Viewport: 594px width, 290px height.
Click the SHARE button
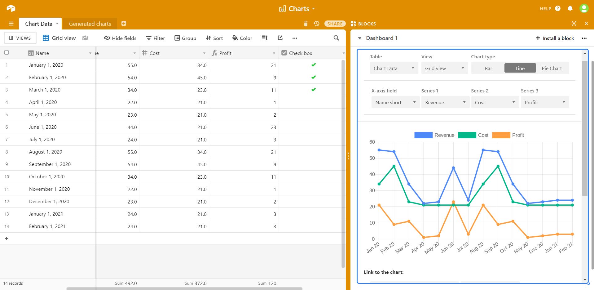click(335, 24)
